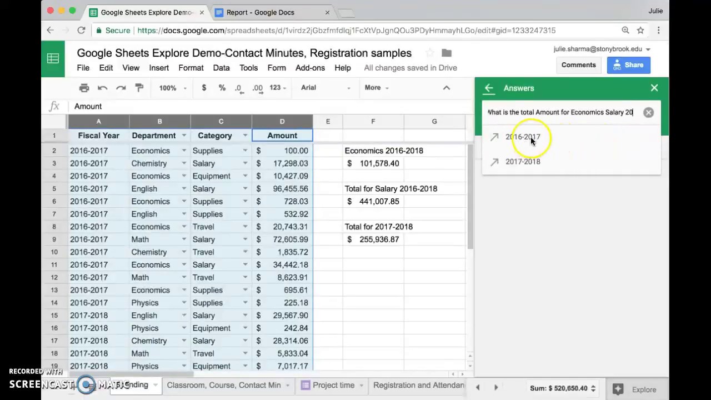
Task: Open the Edit menu
Action: (x=106, y=68)
